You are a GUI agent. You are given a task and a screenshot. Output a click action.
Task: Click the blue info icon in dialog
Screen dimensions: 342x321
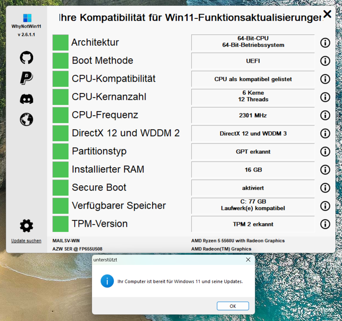107,281
